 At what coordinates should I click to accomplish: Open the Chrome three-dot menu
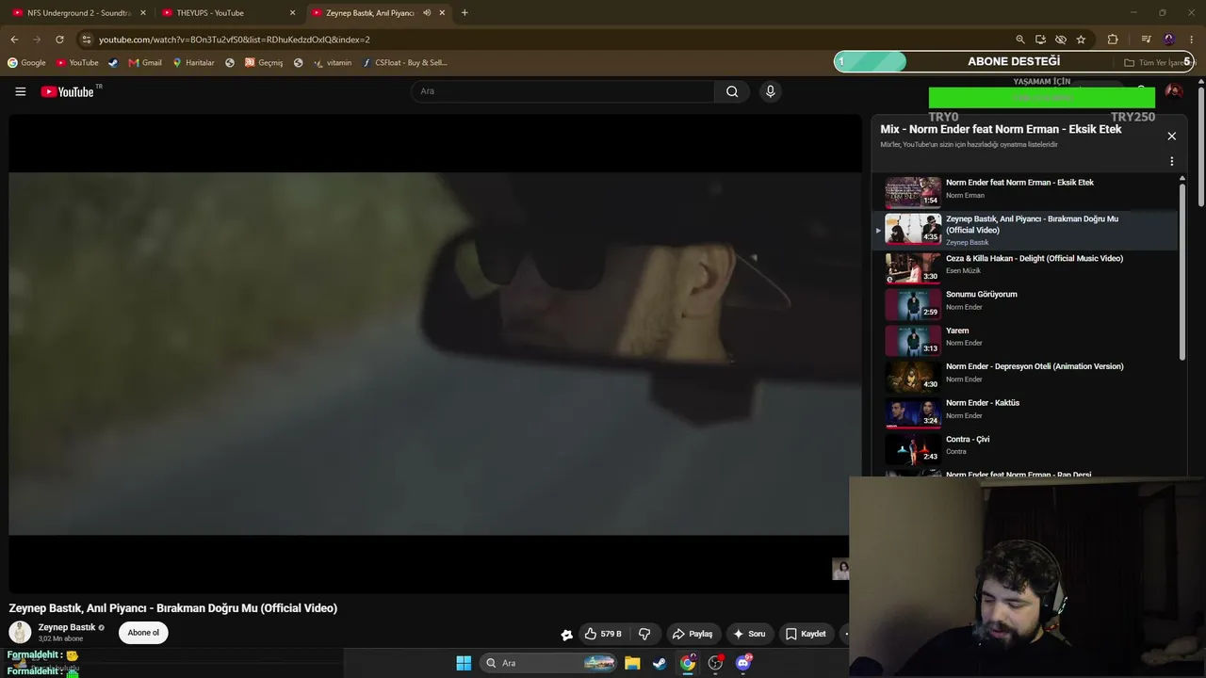(x=1192, y=40)
